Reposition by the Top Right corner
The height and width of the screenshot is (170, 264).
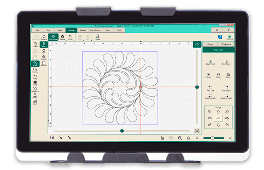pos(226,89)
